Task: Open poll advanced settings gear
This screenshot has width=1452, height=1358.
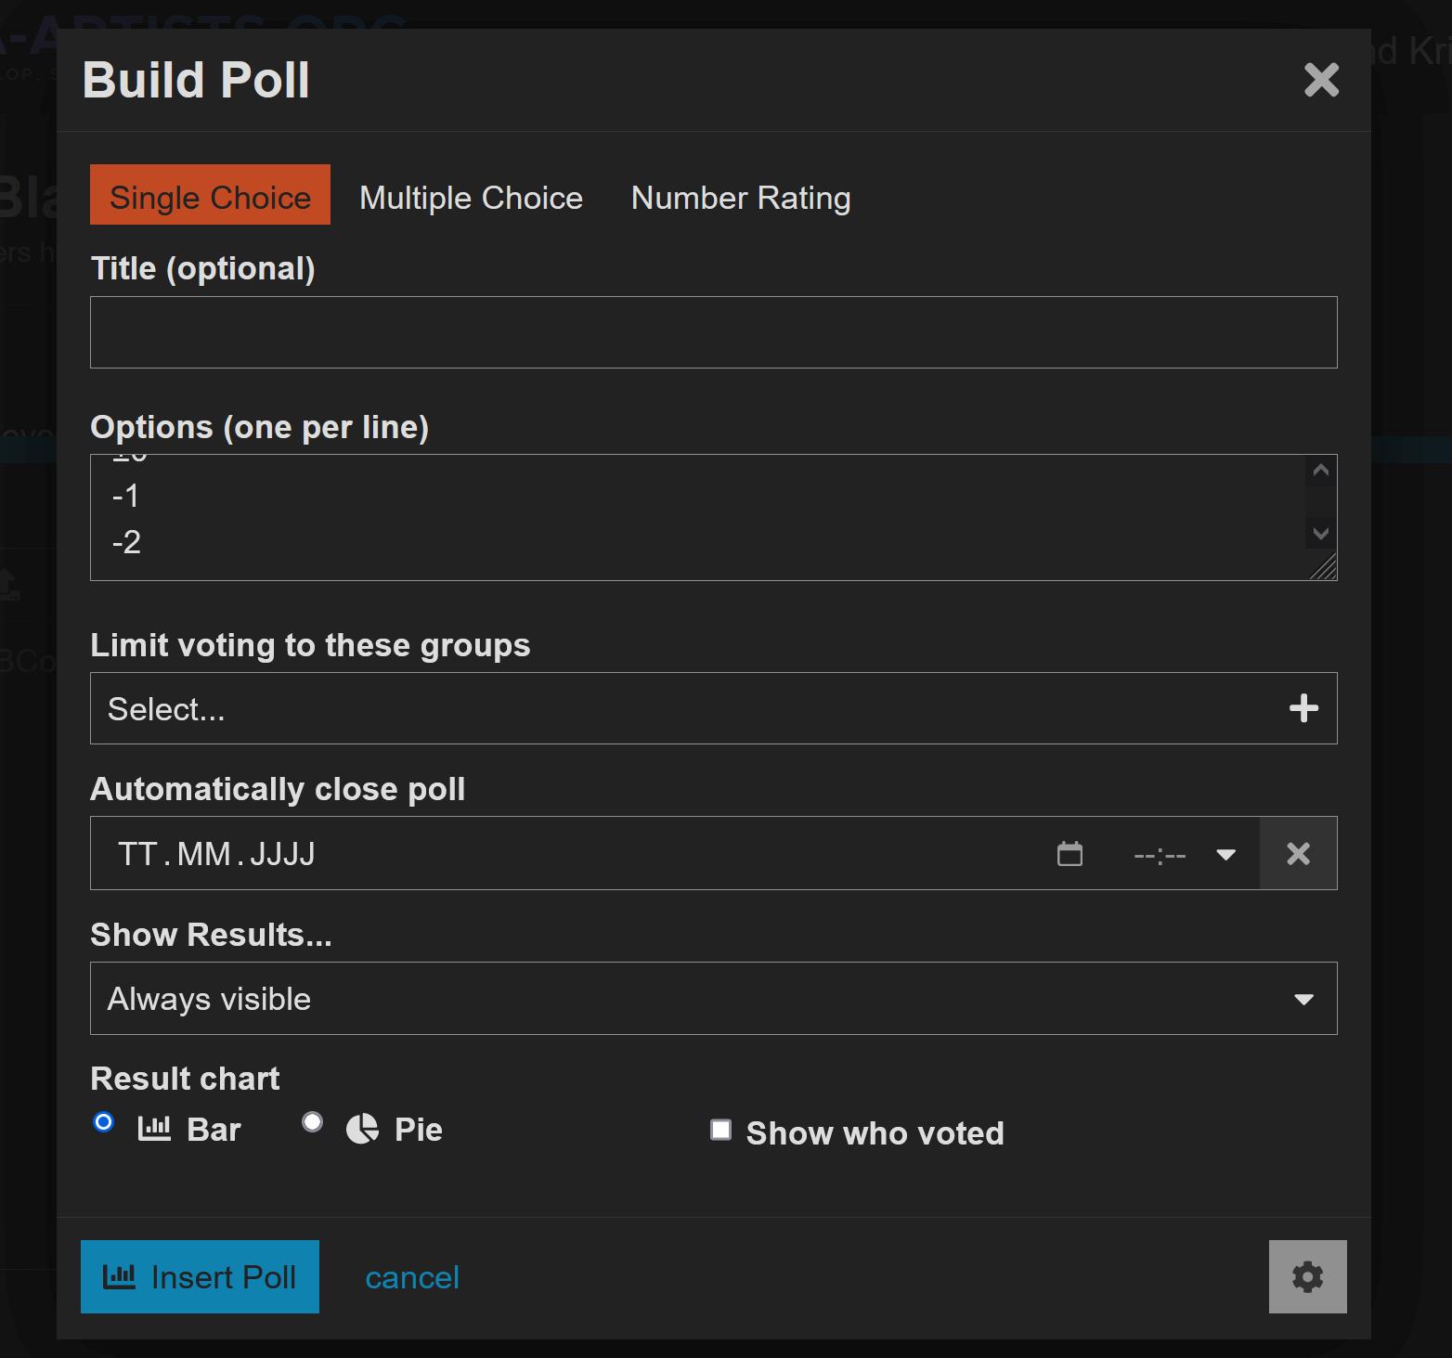Action: click(1307, 1277)
